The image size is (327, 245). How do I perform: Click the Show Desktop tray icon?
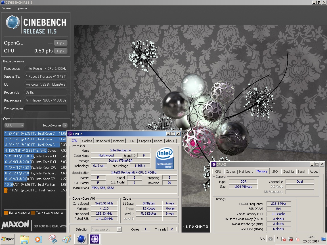tap(324, 239)
